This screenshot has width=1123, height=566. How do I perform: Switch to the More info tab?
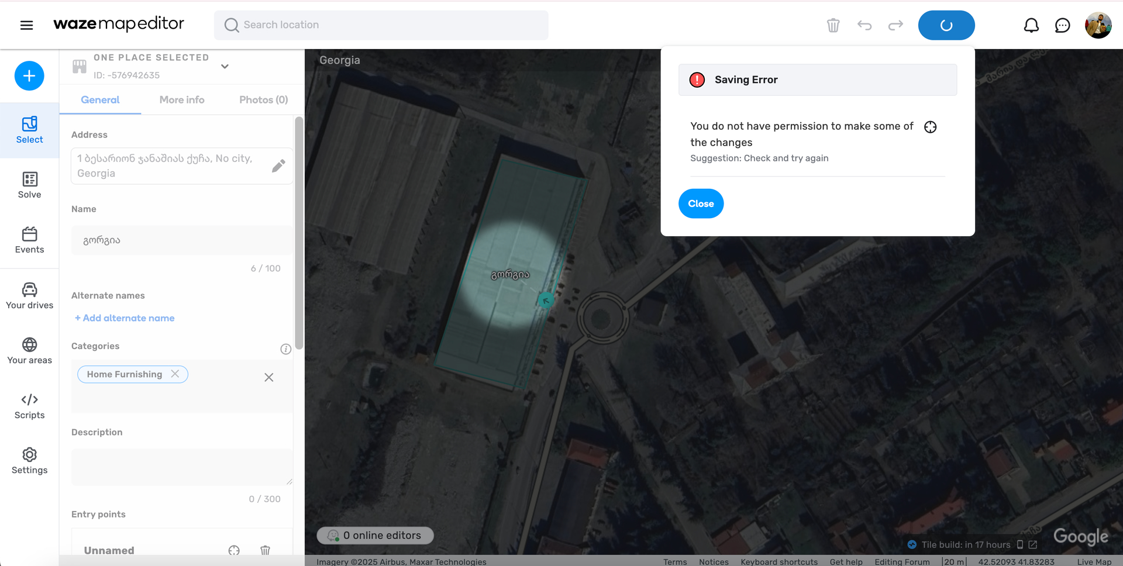[182, 100]
